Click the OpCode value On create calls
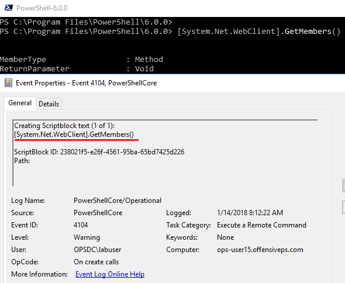The image size is (345, 283). (96, 262)
